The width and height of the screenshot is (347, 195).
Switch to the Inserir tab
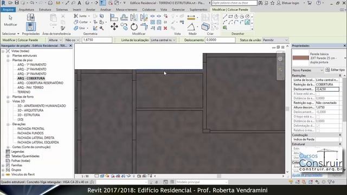[x=77, y=10]
